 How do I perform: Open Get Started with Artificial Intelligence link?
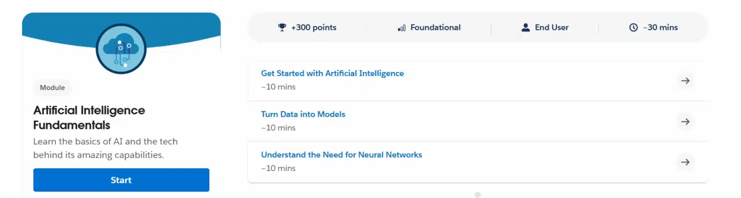(332, 74)
